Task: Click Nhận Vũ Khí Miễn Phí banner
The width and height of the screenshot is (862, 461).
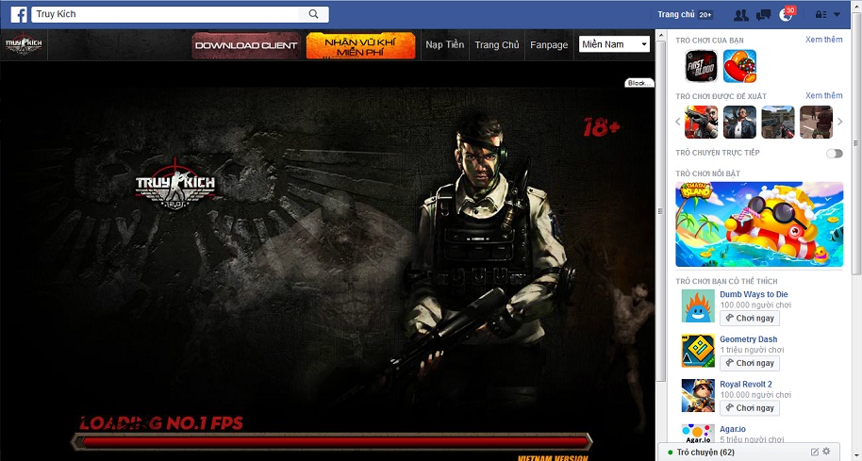Action: click(x=360, y=45)
